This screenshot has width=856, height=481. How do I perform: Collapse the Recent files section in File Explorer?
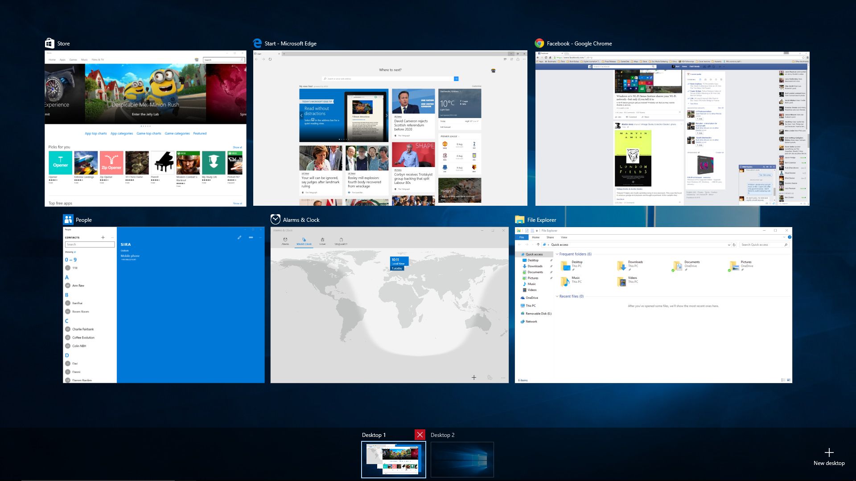[557, 296]
